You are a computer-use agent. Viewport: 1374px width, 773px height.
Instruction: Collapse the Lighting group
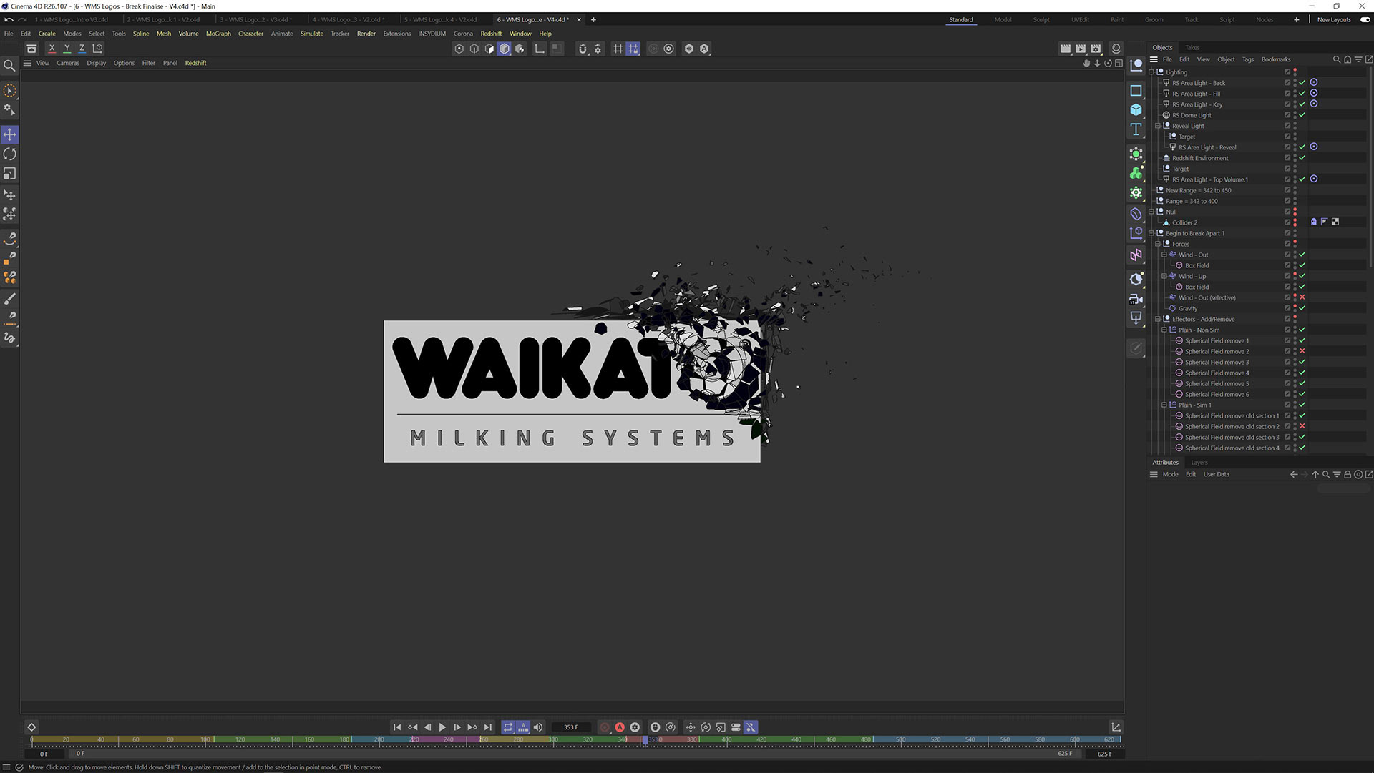pos(1151,72)
